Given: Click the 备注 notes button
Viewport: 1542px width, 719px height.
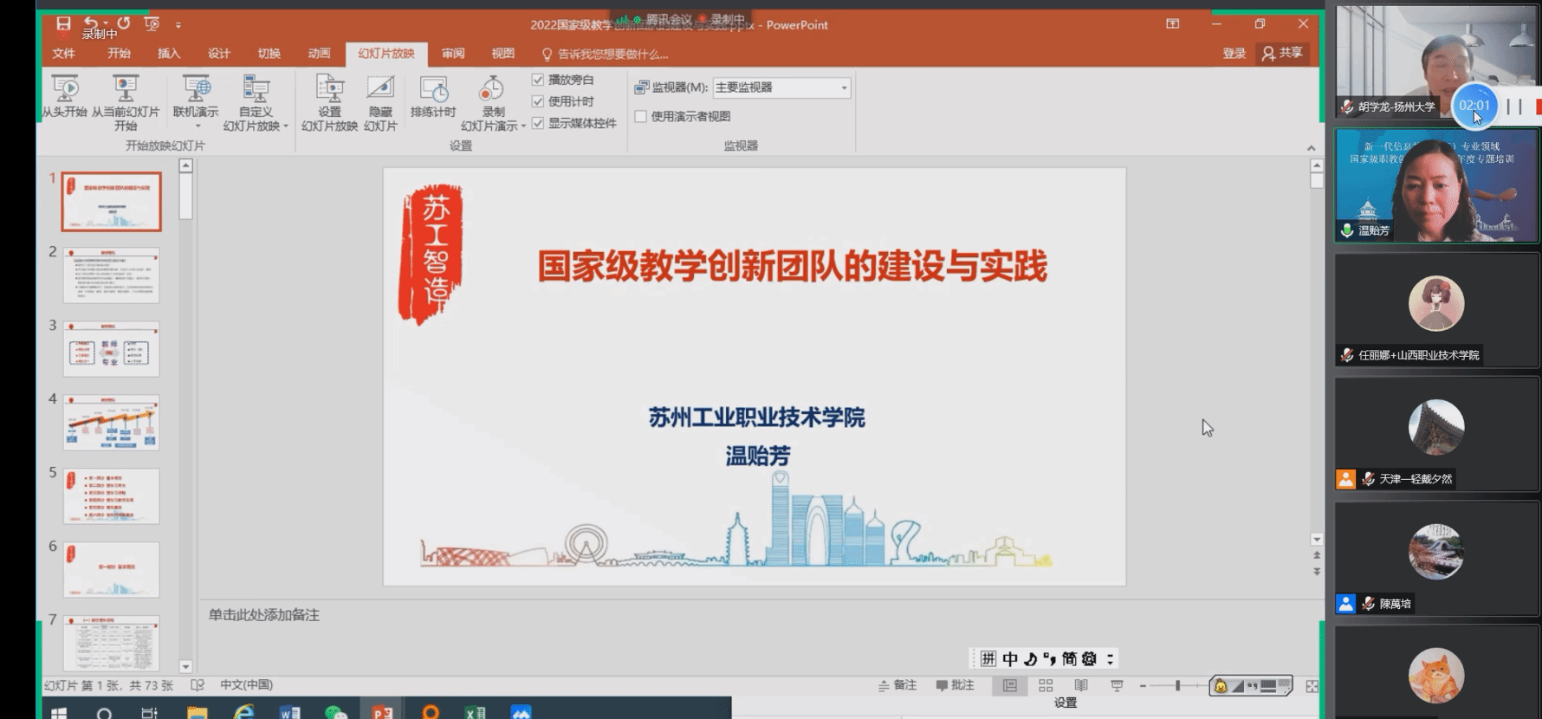Looking at the screenshot, I should pos(897,685).
